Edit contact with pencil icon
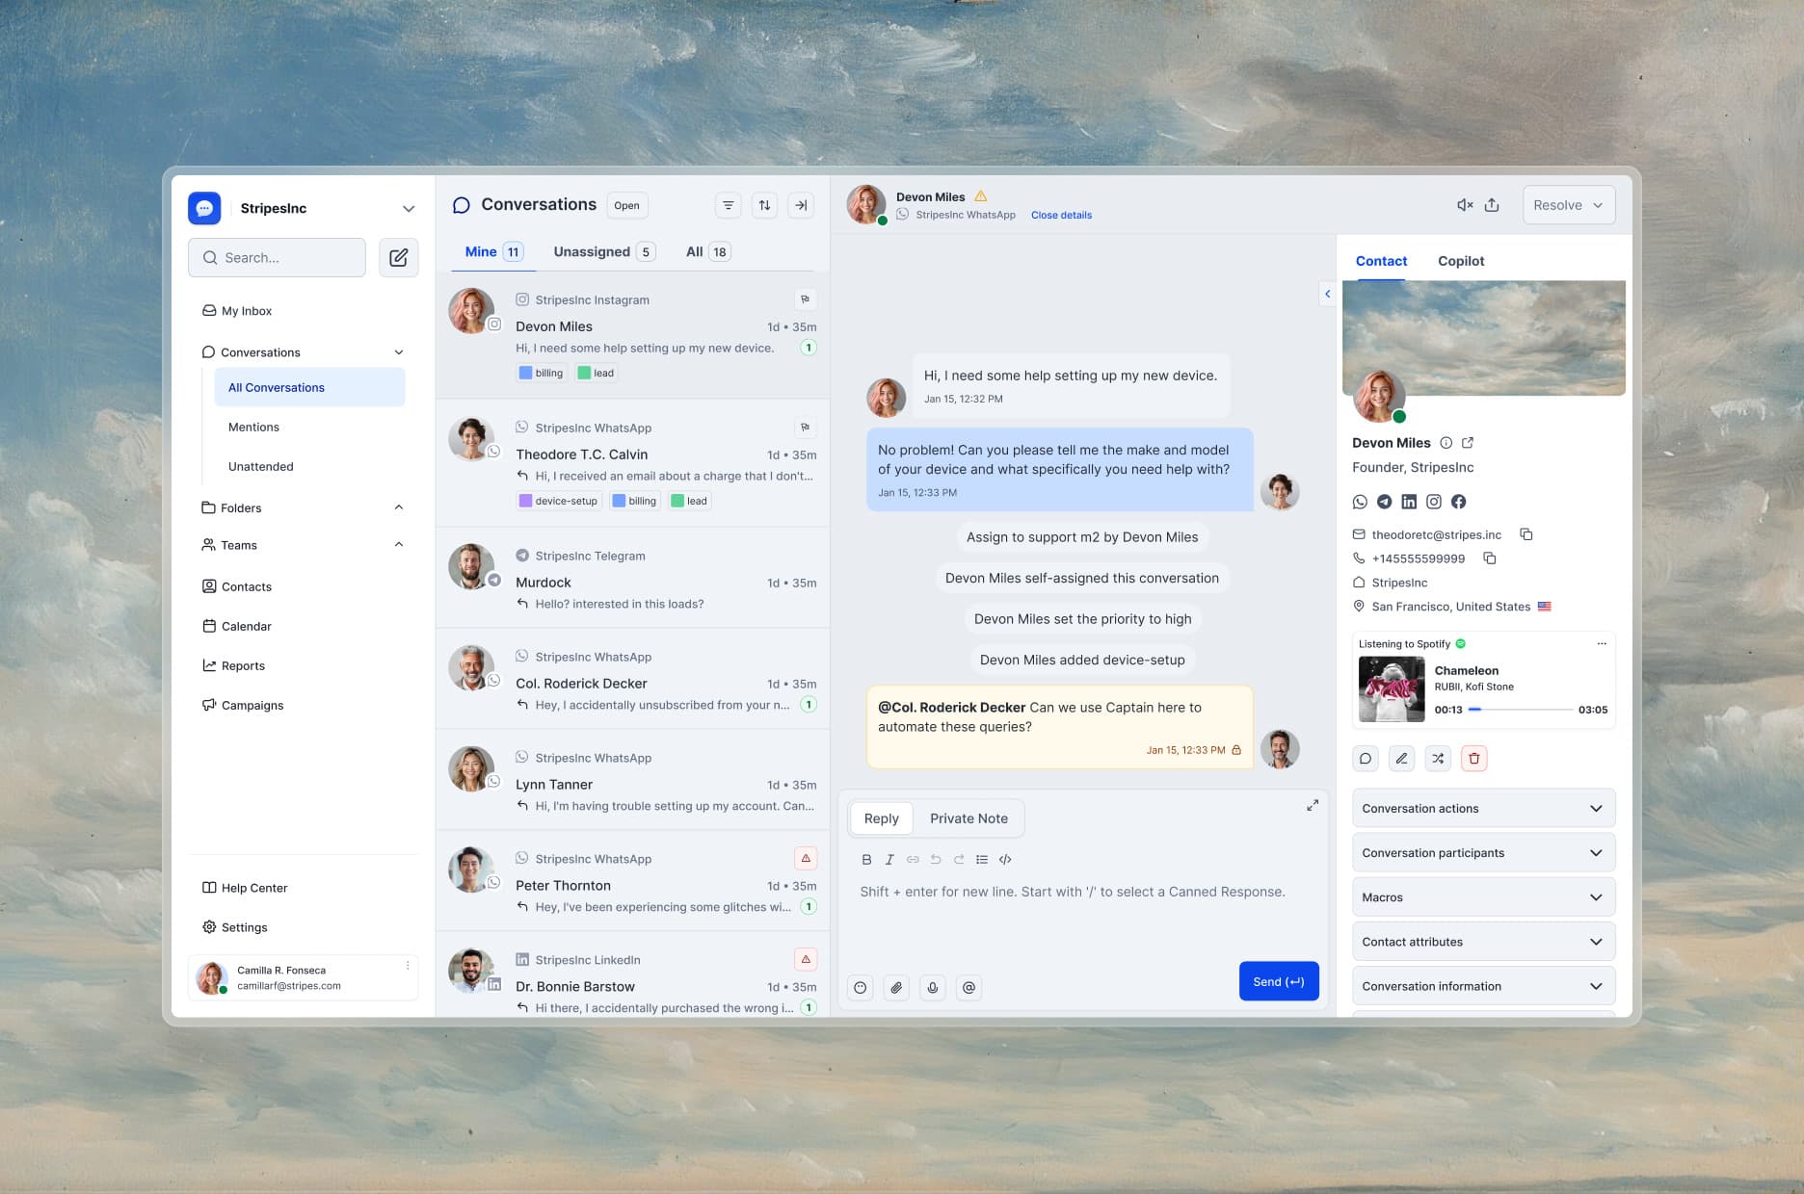 click(1401, 759)
